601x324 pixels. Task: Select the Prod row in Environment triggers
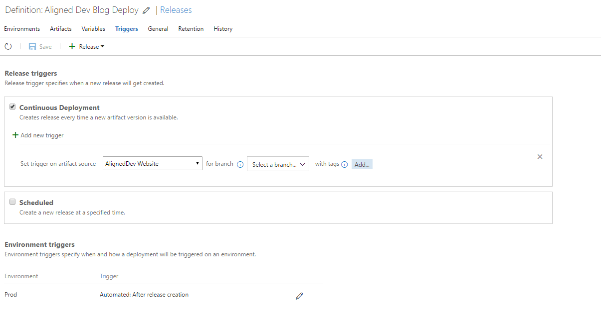(x=10, y=294)
